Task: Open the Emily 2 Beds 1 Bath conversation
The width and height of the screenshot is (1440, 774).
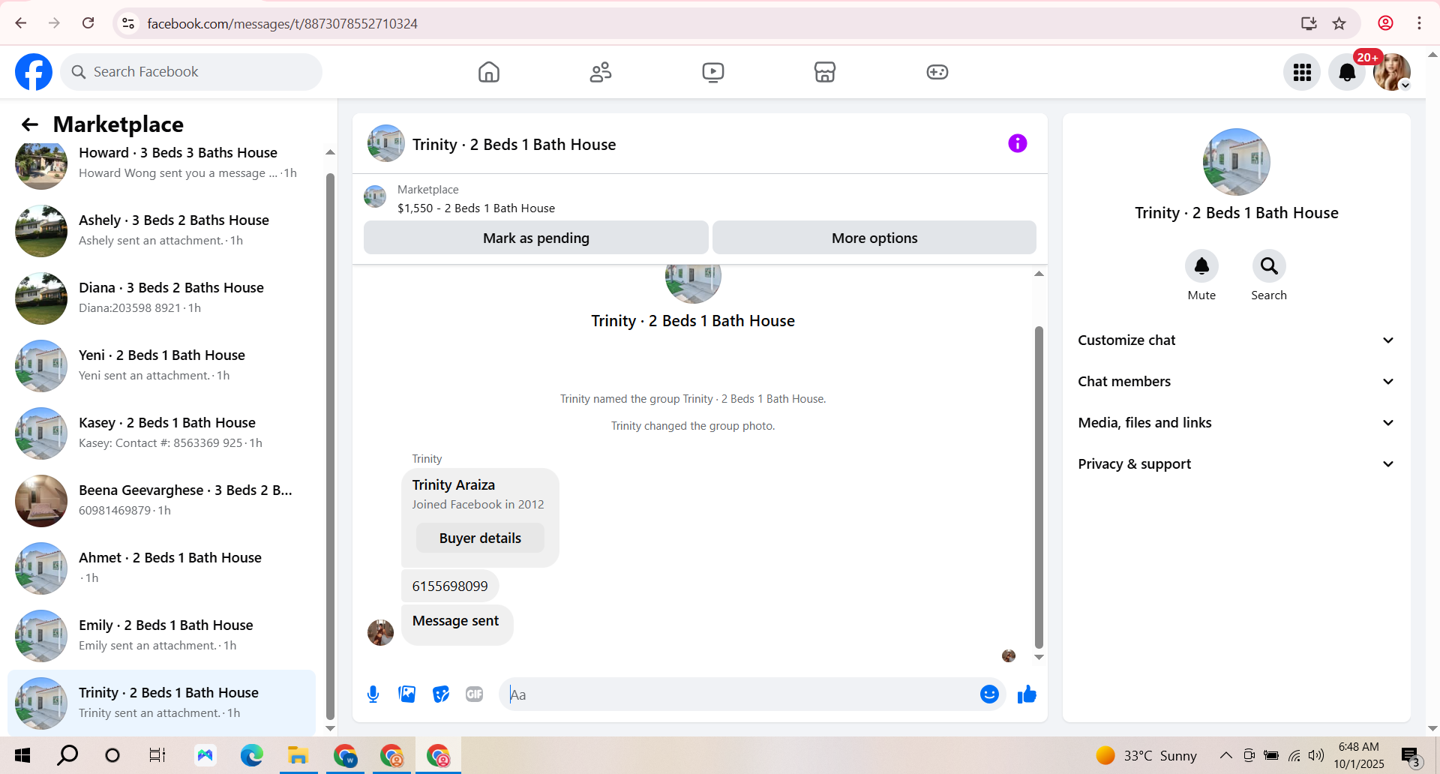Action: click(x=161, y=635)
